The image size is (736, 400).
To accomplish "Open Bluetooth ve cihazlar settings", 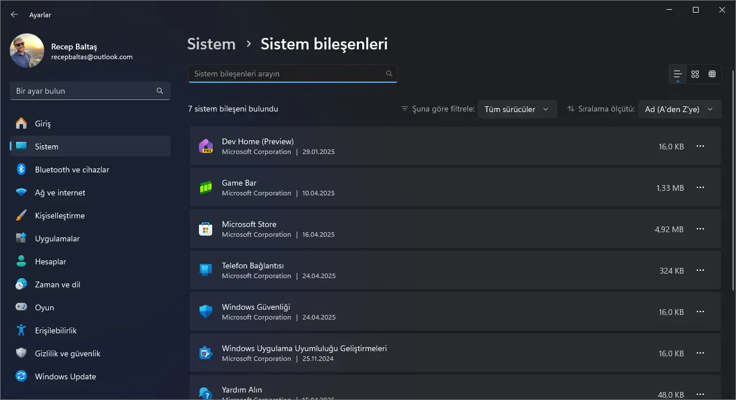I will tap(90, 170).
